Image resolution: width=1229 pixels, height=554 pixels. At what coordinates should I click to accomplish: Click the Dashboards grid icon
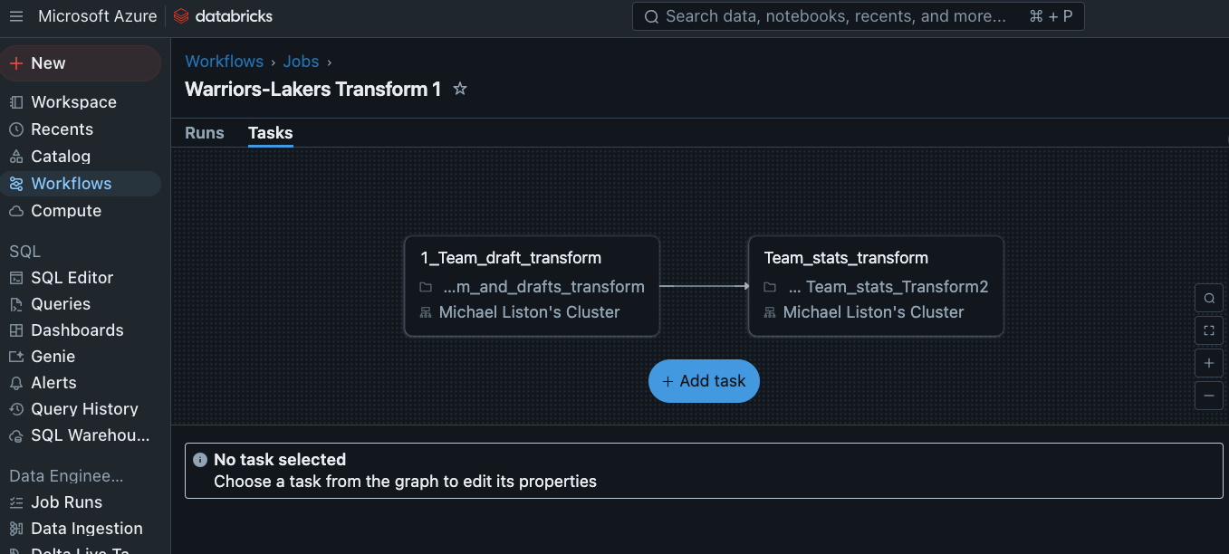coord(16,330)
